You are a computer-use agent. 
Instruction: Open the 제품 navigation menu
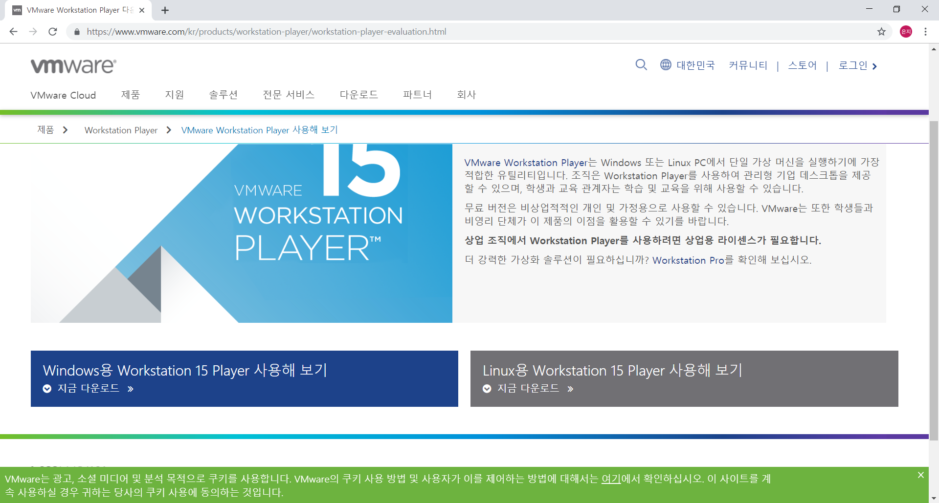point(130,95)
